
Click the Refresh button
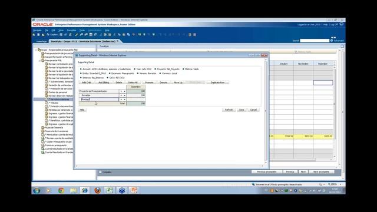pyautogui.click(x=229, y=110)
